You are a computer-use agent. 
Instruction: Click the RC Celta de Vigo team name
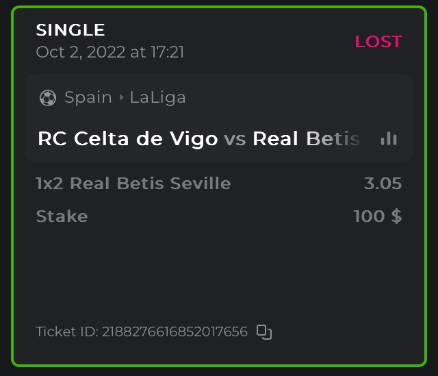point(129,139)
